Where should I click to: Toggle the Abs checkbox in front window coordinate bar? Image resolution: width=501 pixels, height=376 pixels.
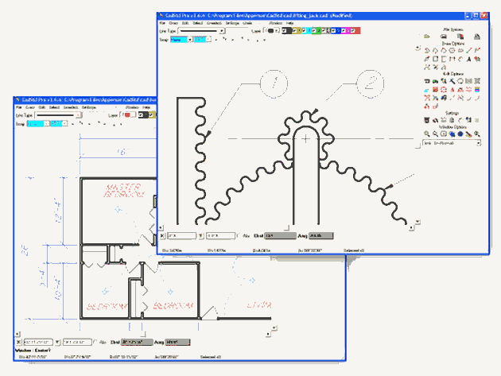238,236
